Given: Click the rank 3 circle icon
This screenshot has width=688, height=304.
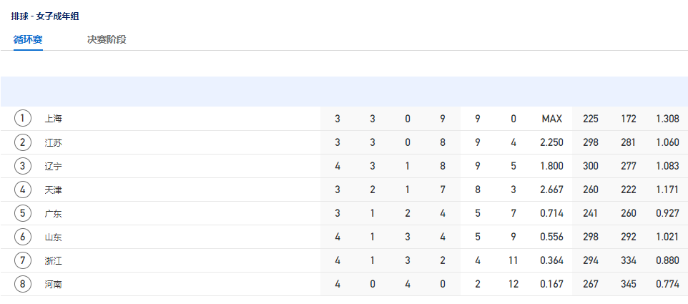Looking at the screenshot, I should click(23, 166).
